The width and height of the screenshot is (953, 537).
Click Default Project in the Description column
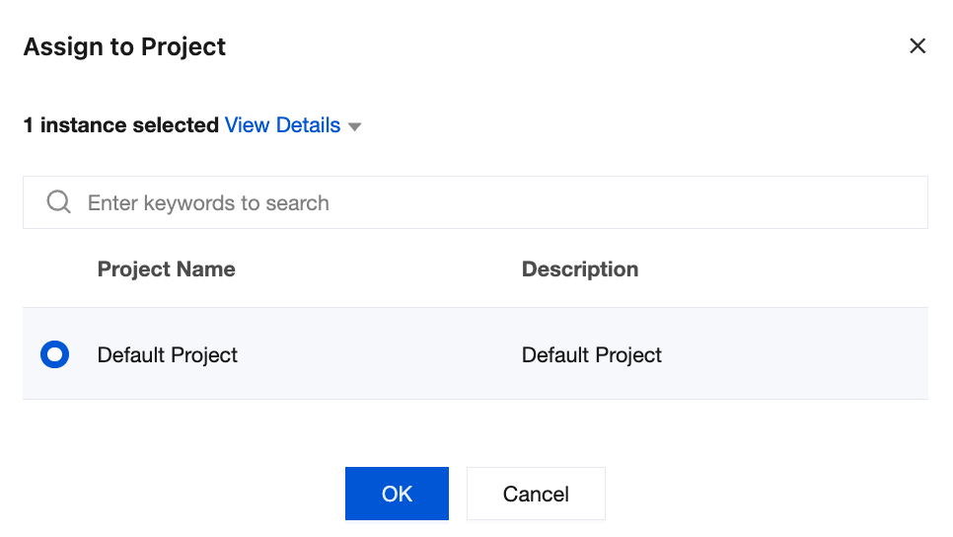tap(591, 354)
